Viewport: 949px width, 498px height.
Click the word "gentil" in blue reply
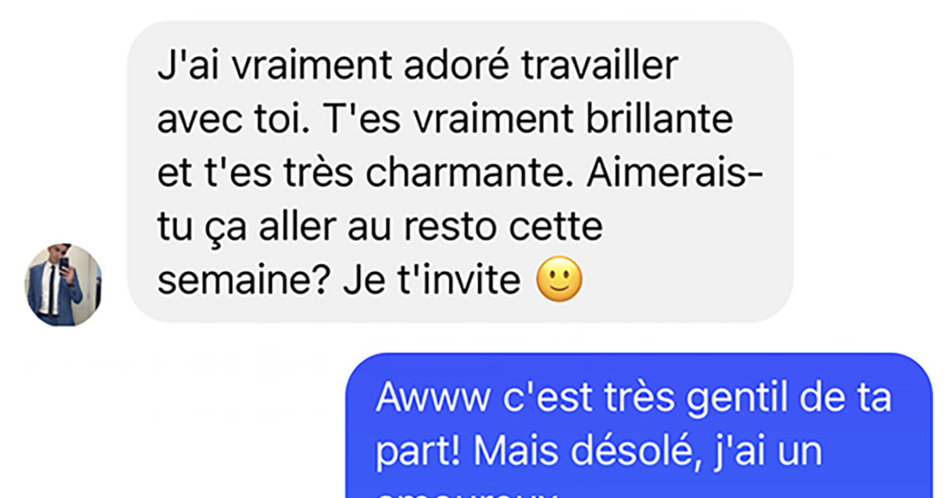click(727, 399)
